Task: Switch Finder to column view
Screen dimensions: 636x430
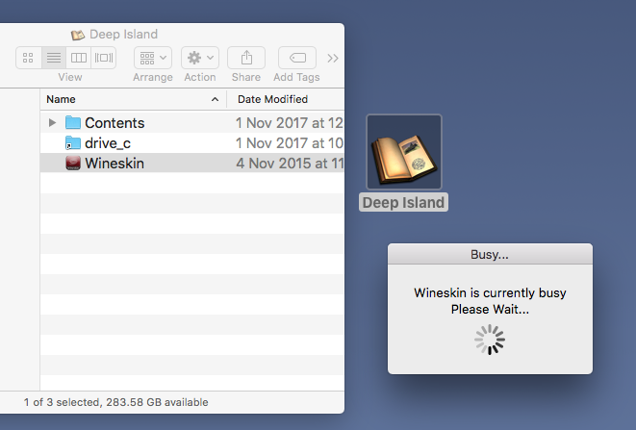Action: tap(78, 58)
